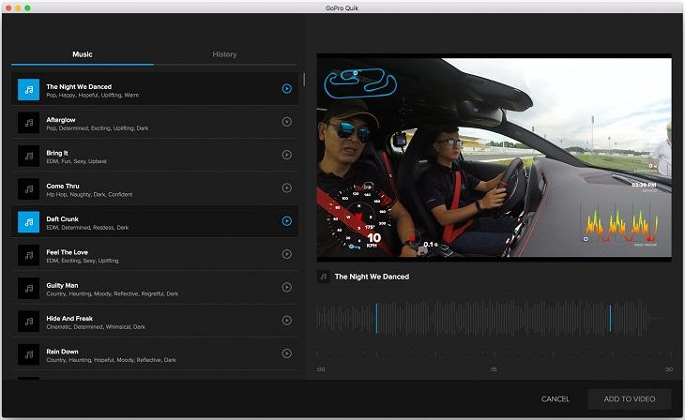Screen dimensions: 685x420
Task: Click the left blue marker on waveform
Action: pos(376,319)
